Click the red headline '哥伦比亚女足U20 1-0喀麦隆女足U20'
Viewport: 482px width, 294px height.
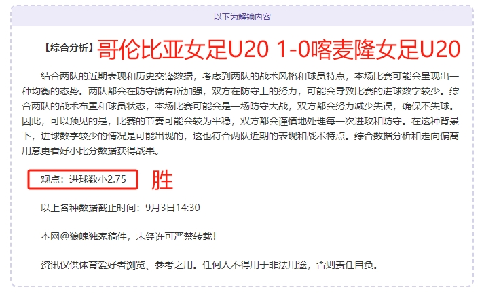point(278,49)
